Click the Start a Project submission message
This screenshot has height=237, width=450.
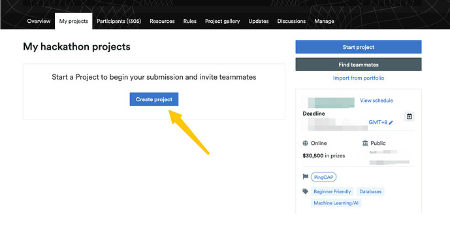pos(154,77)
